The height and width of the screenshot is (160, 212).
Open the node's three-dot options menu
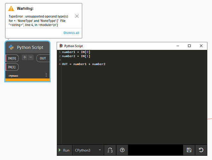(46, 75)
